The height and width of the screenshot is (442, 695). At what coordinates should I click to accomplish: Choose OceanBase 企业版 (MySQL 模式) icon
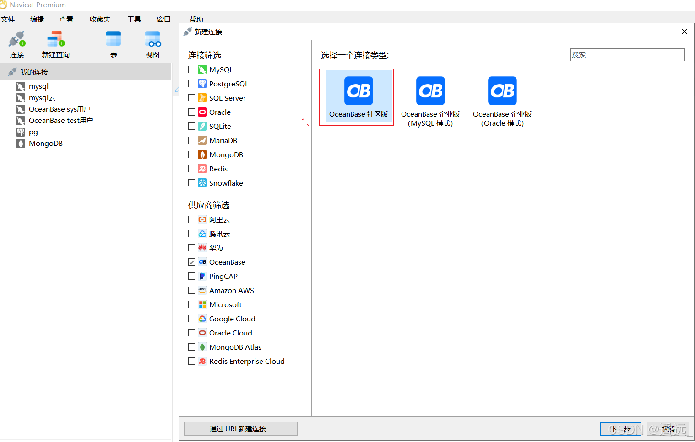(x=430, y=91)
